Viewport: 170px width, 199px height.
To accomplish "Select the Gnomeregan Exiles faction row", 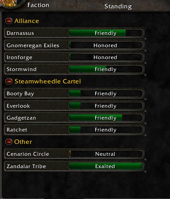I will coord(74,45).
